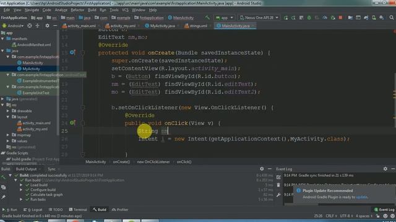Click the Event Log status bar button
396x222 pixels.
[x=384, y=210]
